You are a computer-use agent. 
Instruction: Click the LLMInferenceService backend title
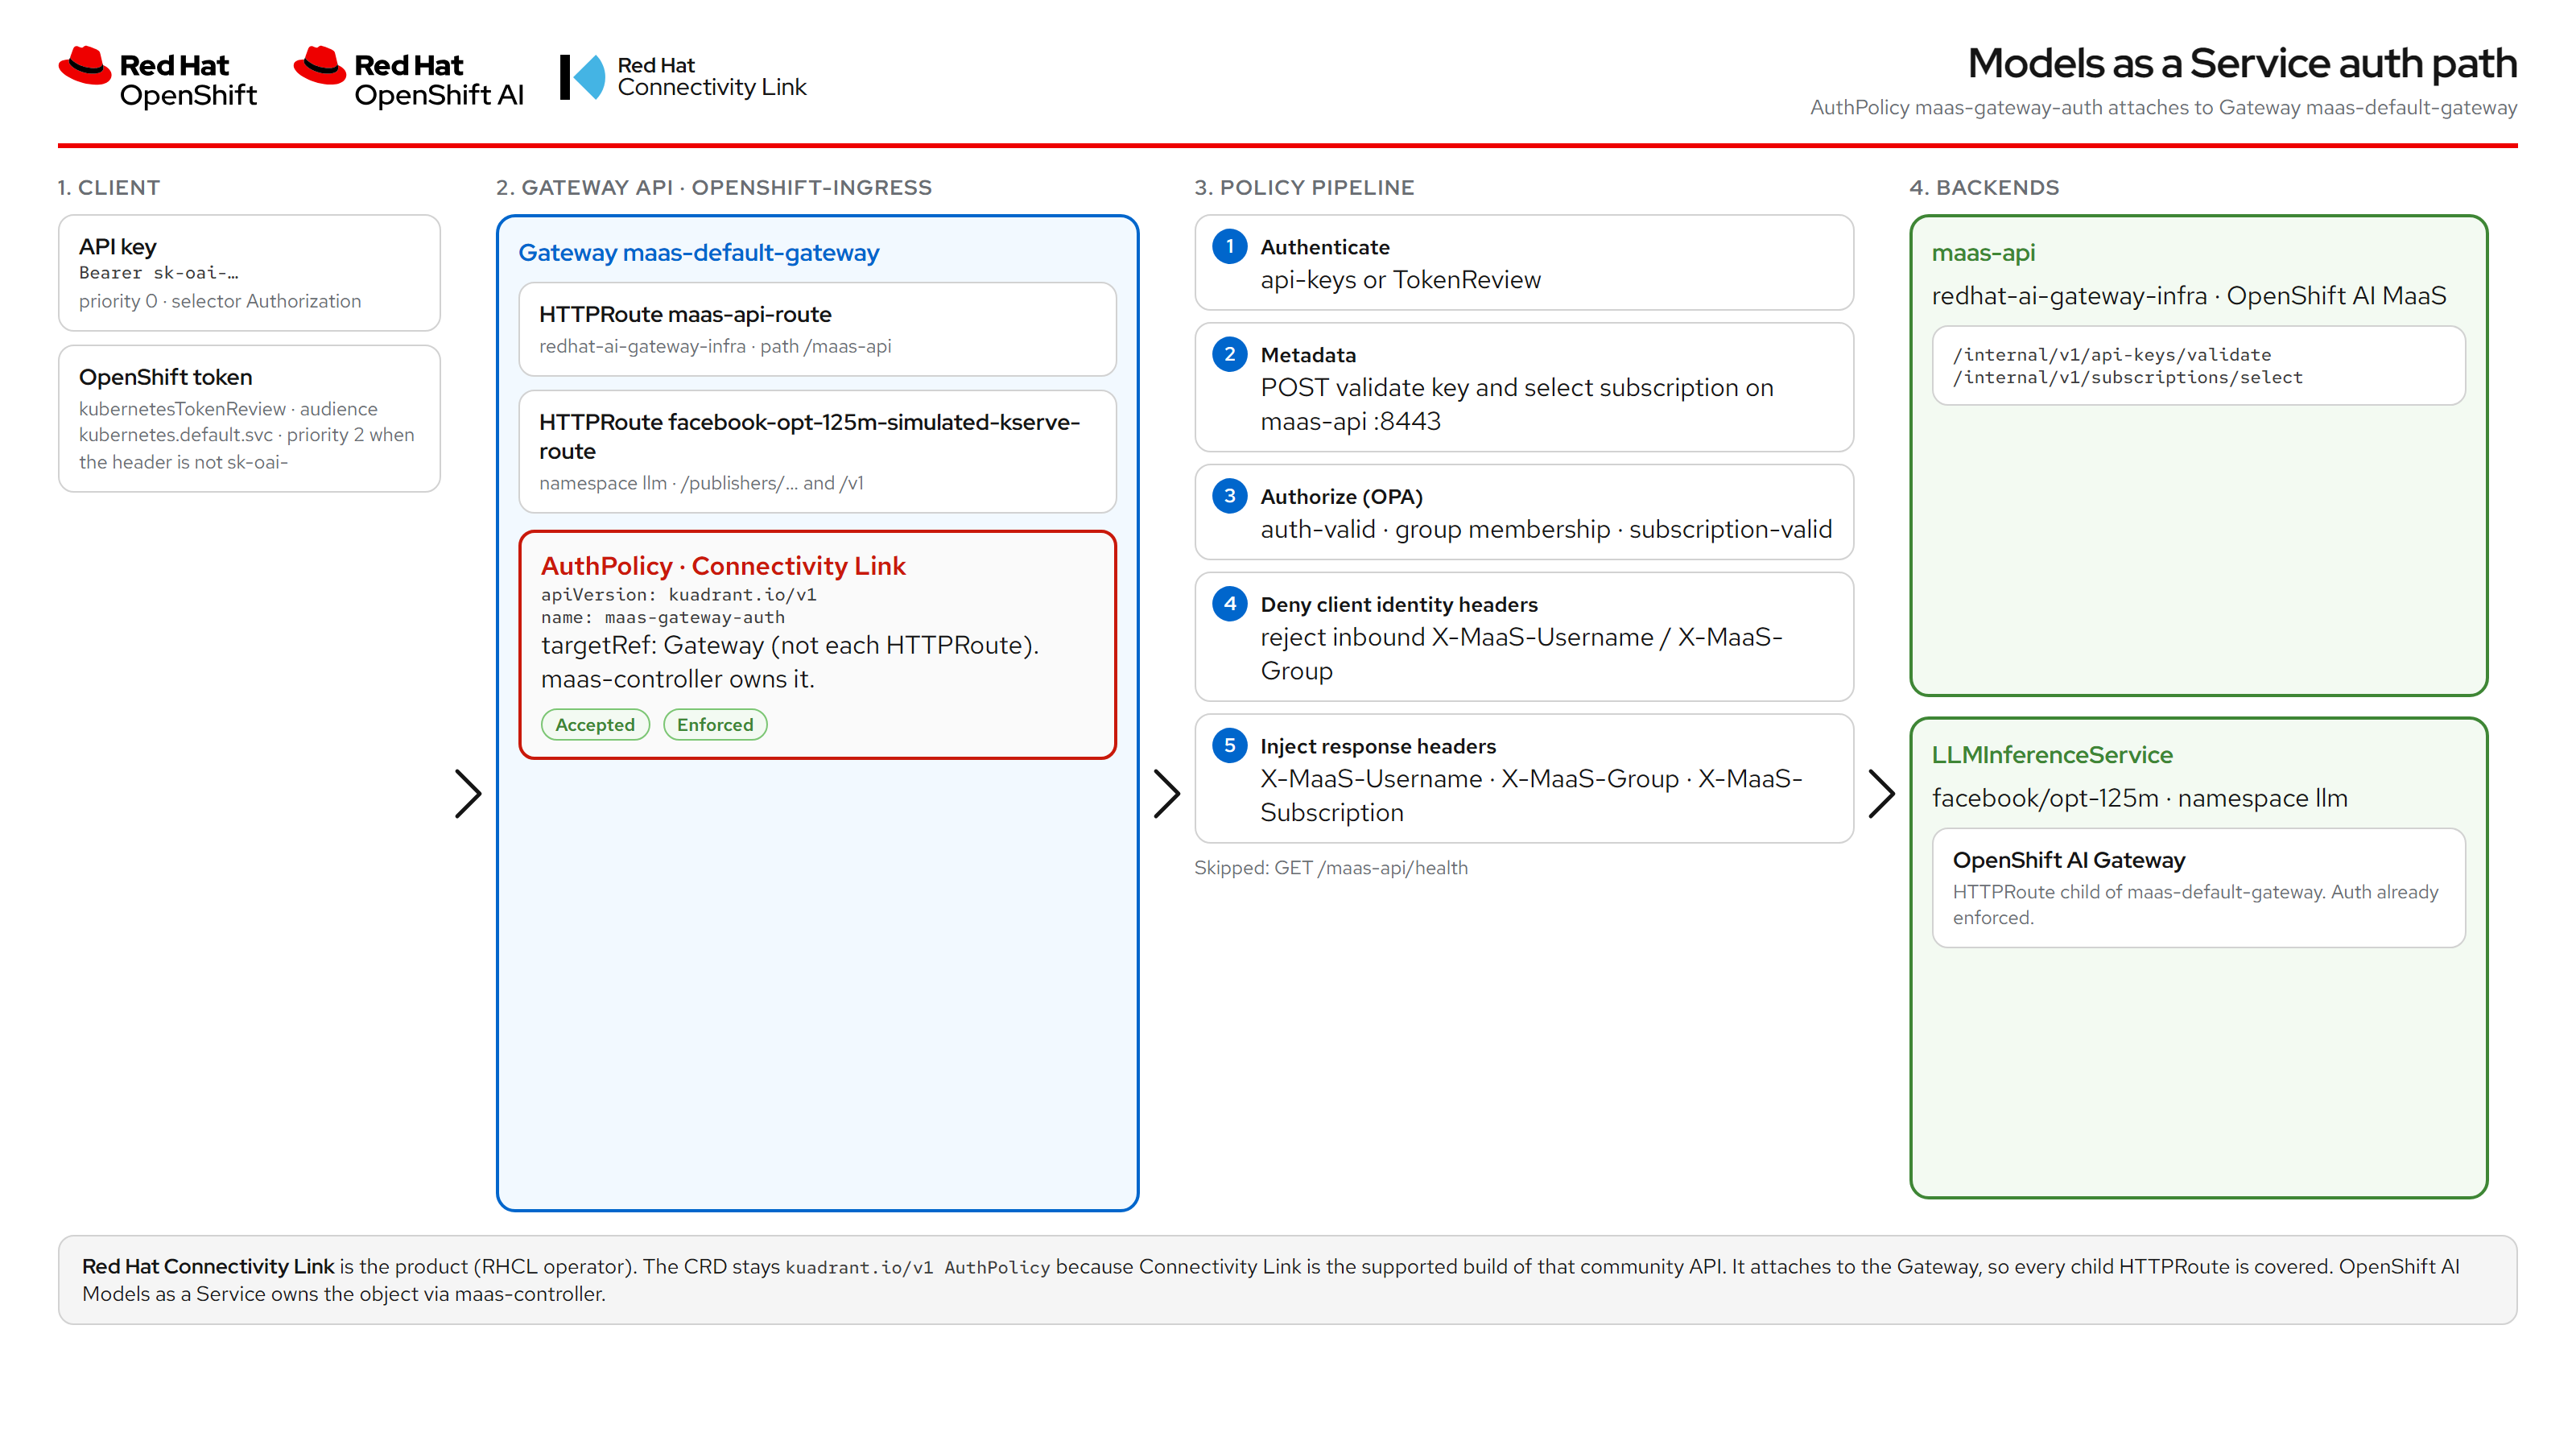(2052, 754)
